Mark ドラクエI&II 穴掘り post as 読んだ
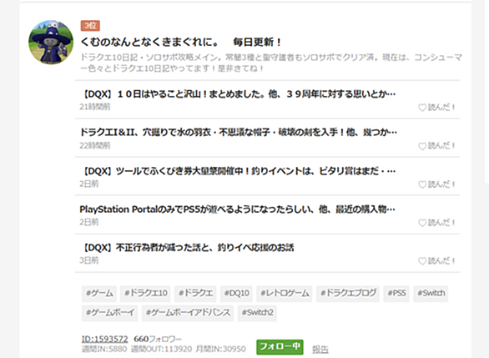489x358 pixels. (x=436, y=146)
